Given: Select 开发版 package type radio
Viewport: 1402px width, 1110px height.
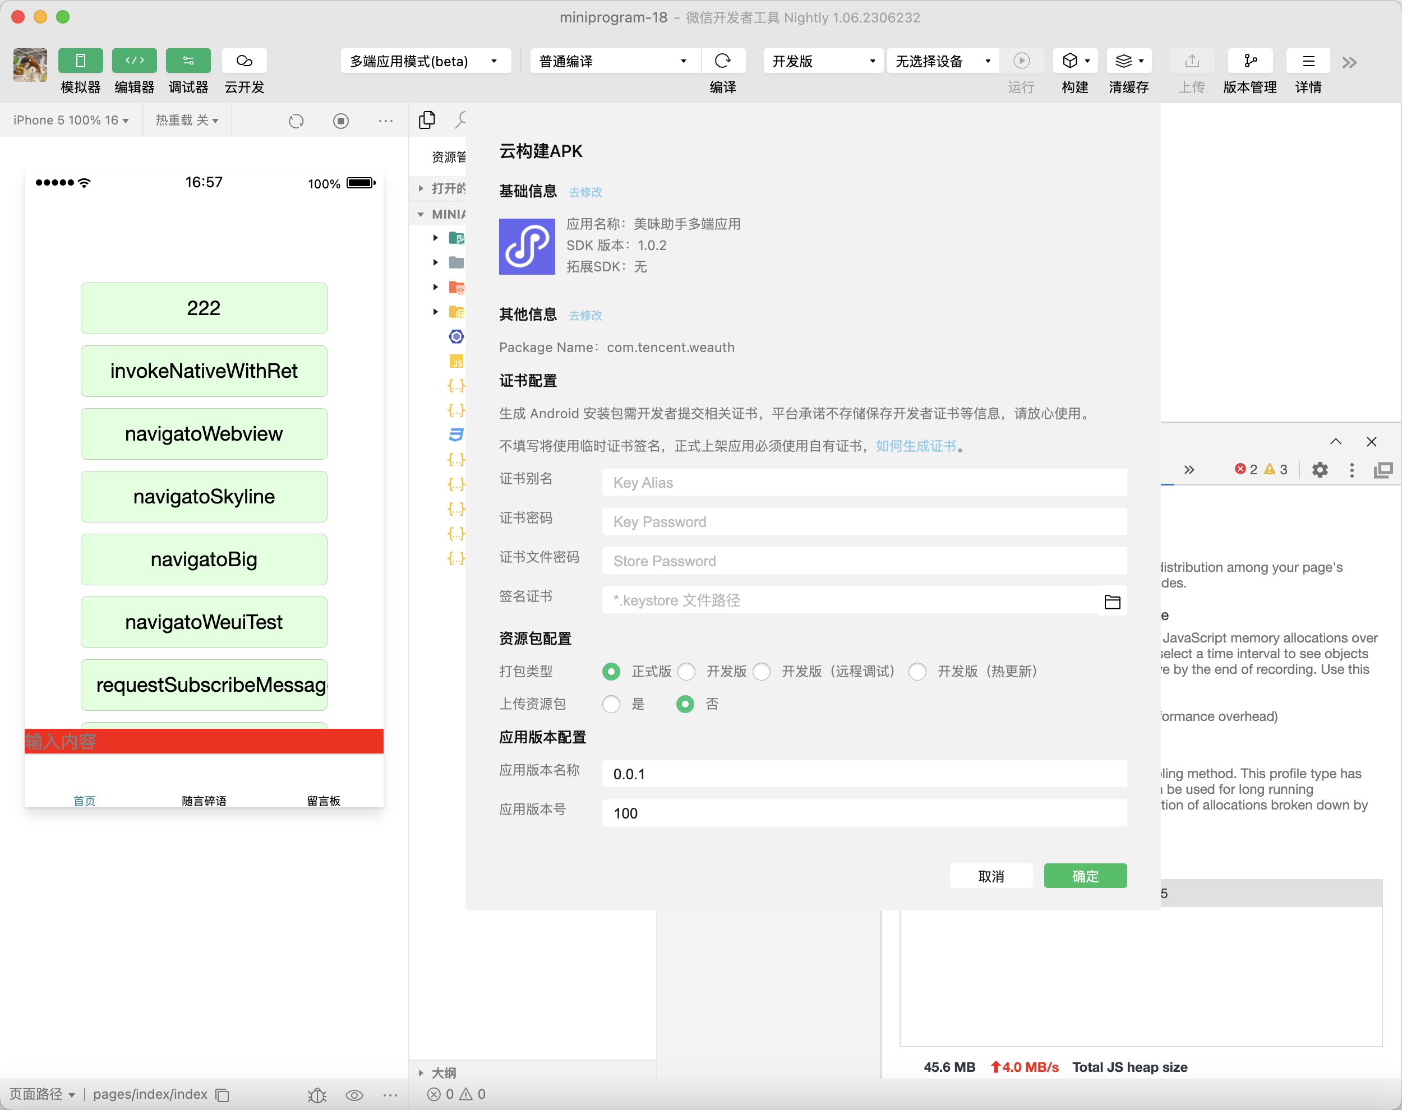Looking at the screenshot, I should (686, 672).
